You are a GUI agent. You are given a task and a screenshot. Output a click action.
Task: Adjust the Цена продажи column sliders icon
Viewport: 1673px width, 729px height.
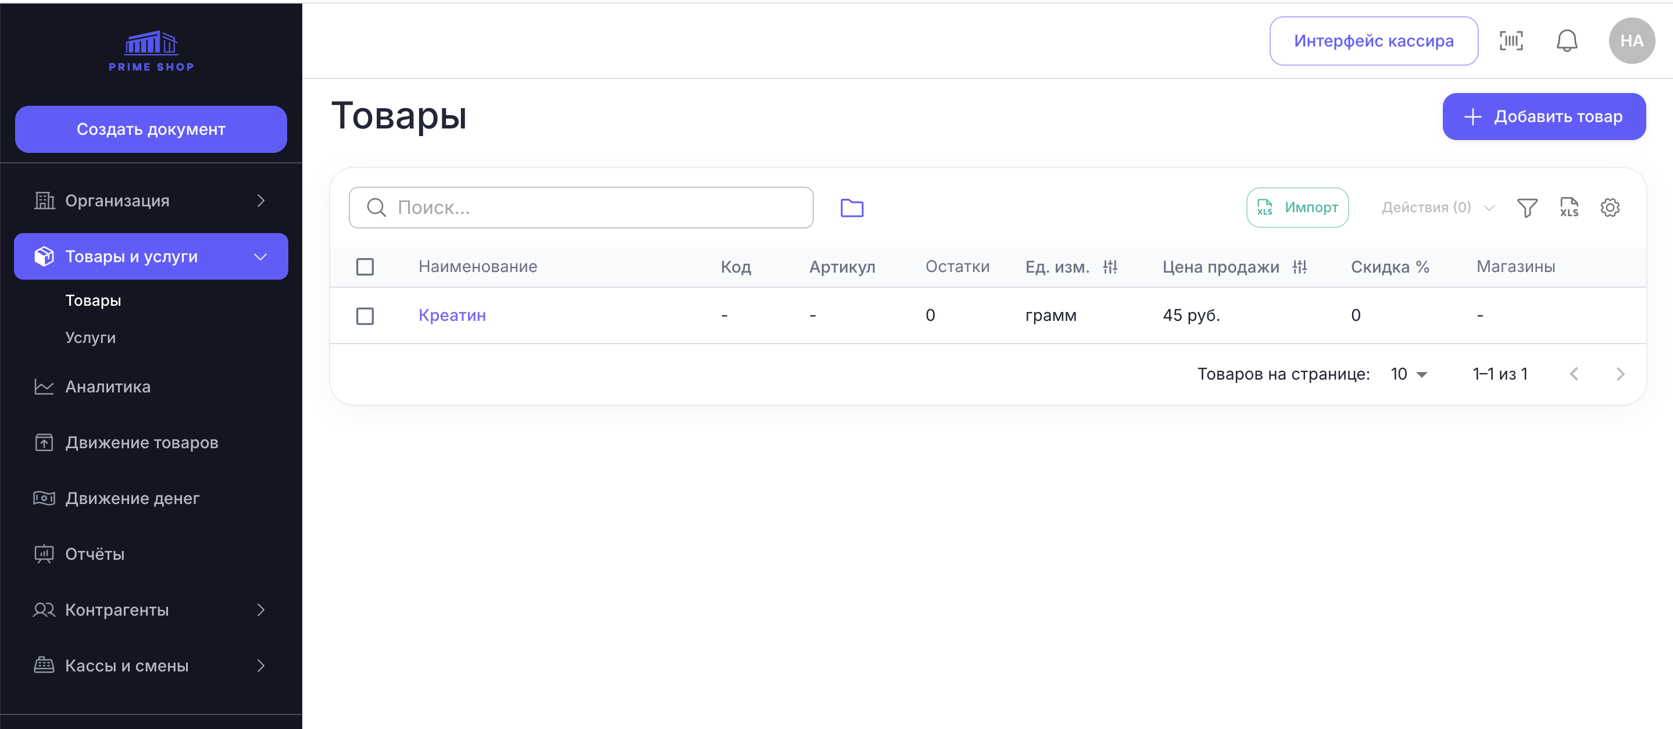(x=1300, y=266)
